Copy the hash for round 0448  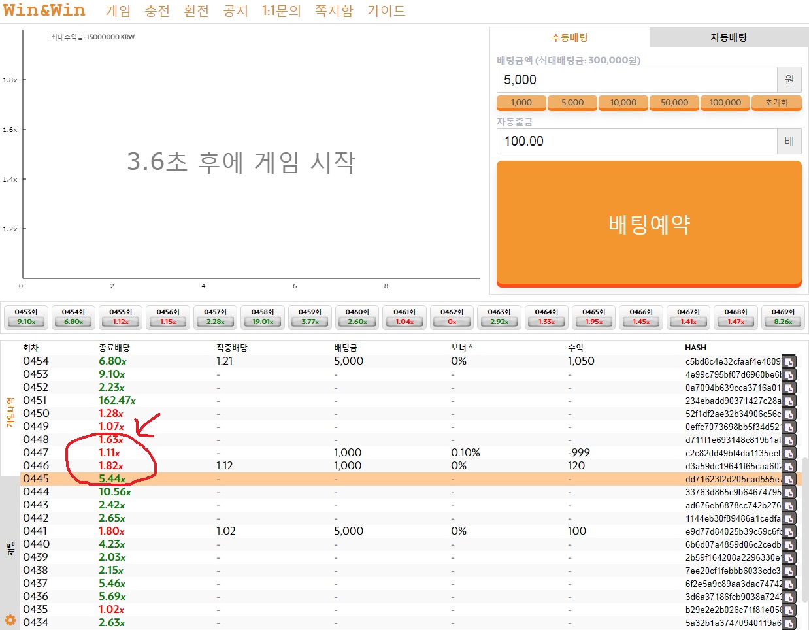(789, 440)
